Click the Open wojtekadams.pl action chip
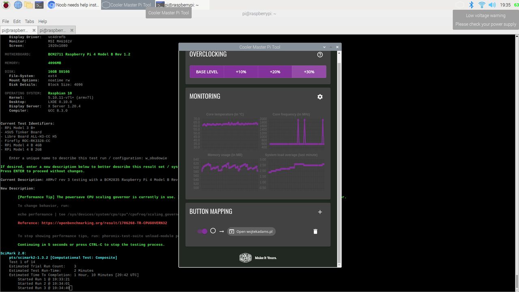Viewport: 519px width, 292px height. (x=251, y=232)
